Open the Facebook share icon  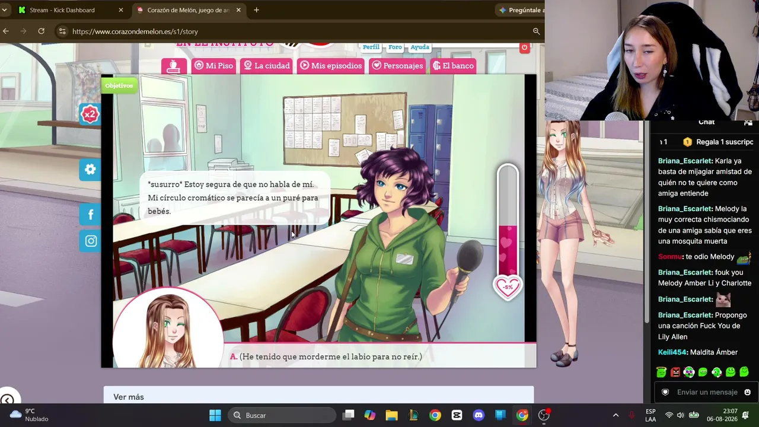90,215
